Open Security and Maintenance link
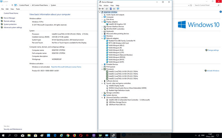The width and height of the screenshot is (222, 138). [13, 129]
